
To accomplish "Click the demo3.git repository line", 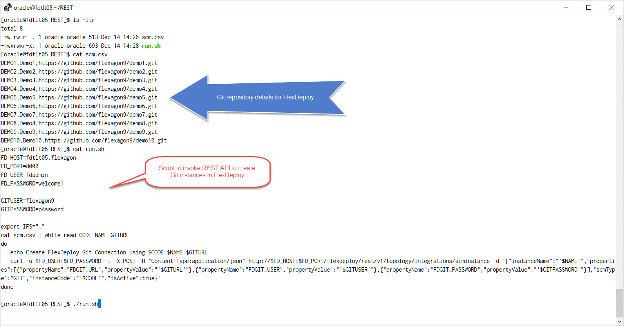I will tap(79, 80).
